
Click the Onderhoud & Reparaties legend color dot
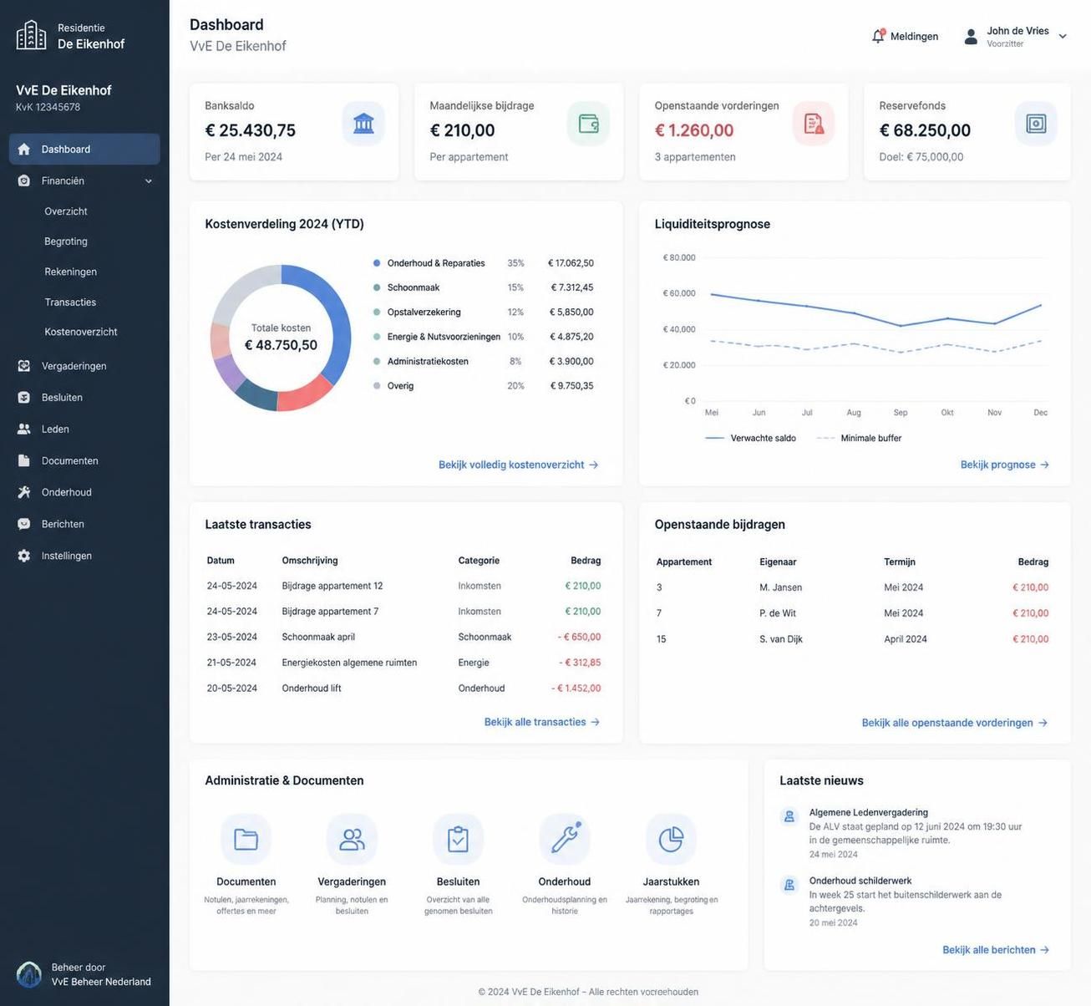tap(377, 263)
